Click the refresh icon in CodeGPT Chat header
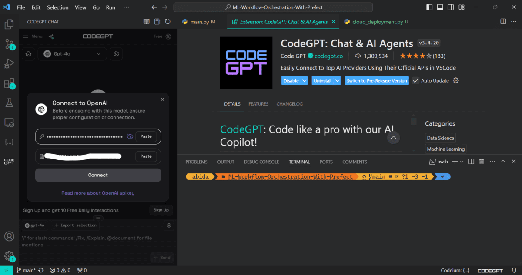 (x=168, y=22)
